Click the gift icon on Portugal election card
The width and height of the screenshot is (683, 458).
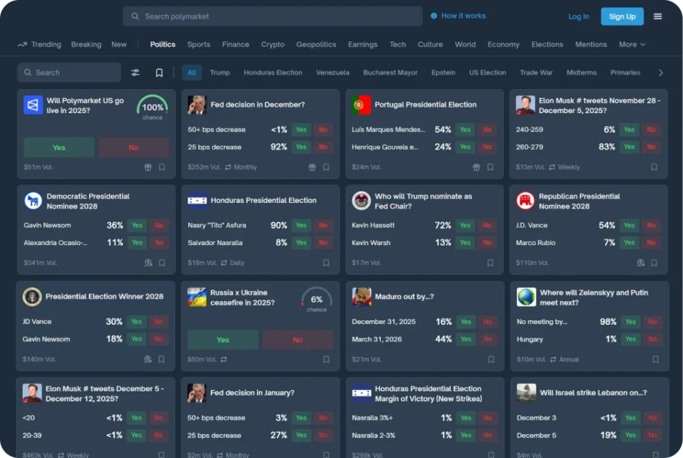click(x=476, y=167)
